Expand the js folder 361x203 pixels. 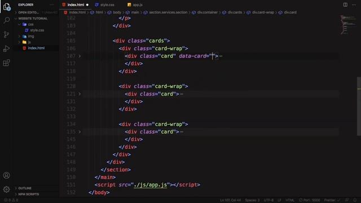pyautogui.click(x=29, y=42)
